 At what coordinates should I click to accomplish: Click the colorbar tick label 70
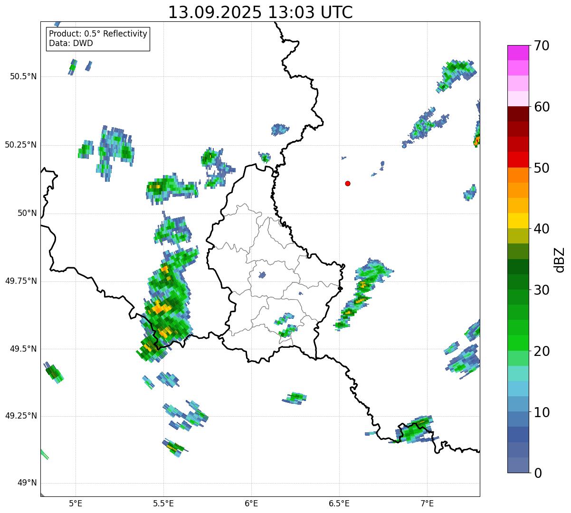(x=542, y=46)
